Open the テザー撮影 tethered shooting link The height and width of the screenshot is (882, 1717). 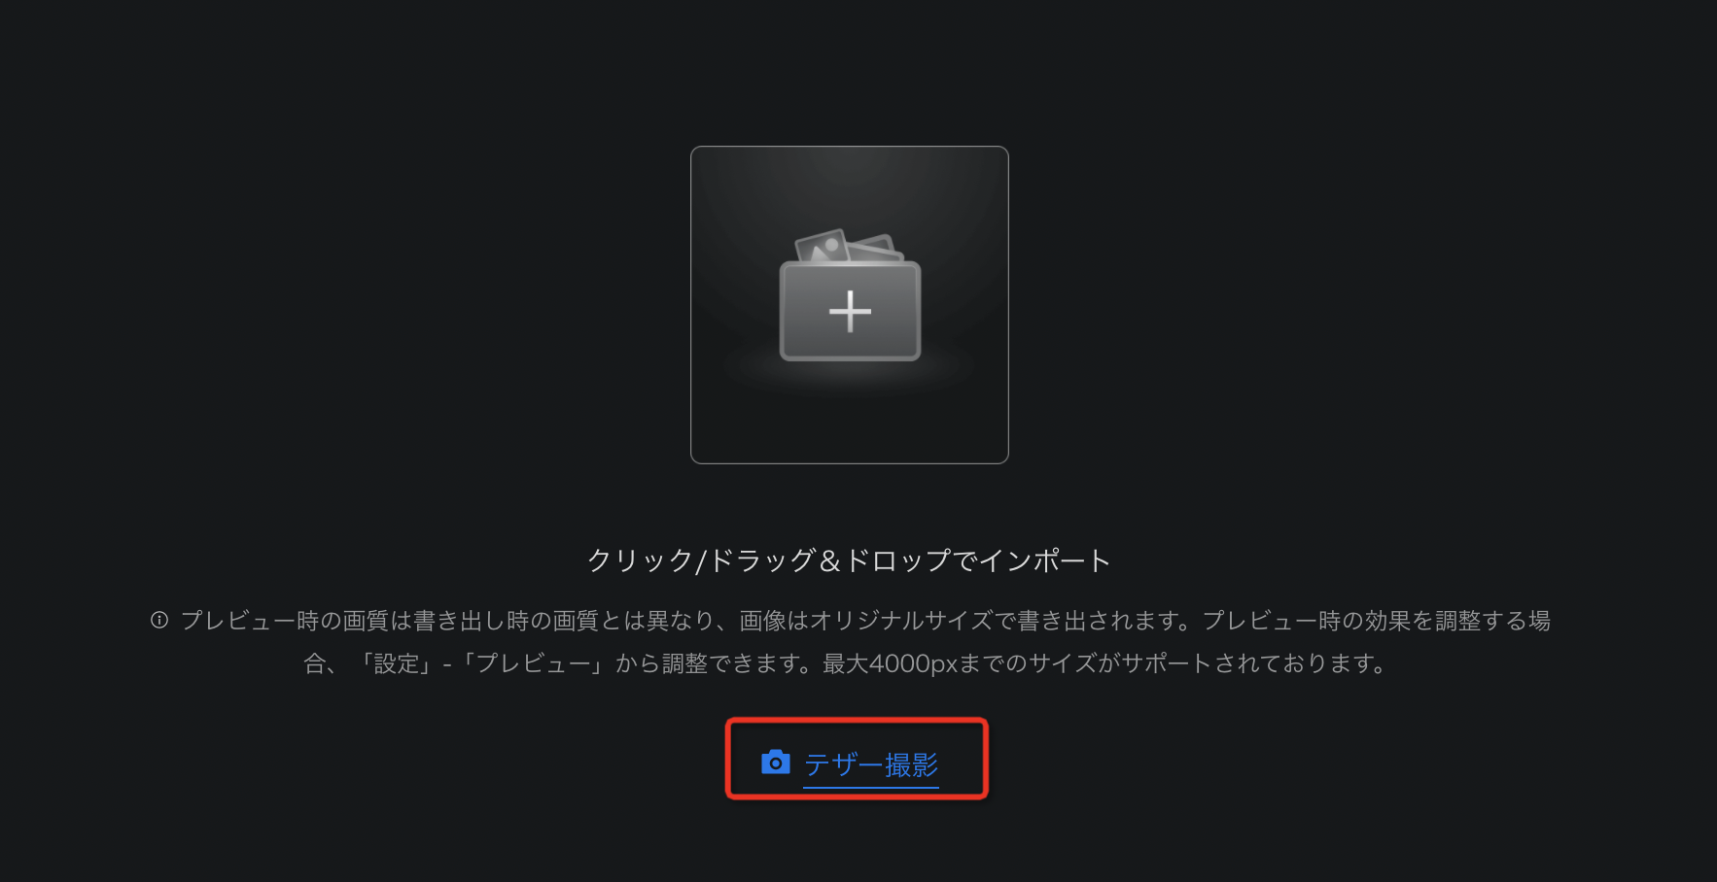point(871,764)
